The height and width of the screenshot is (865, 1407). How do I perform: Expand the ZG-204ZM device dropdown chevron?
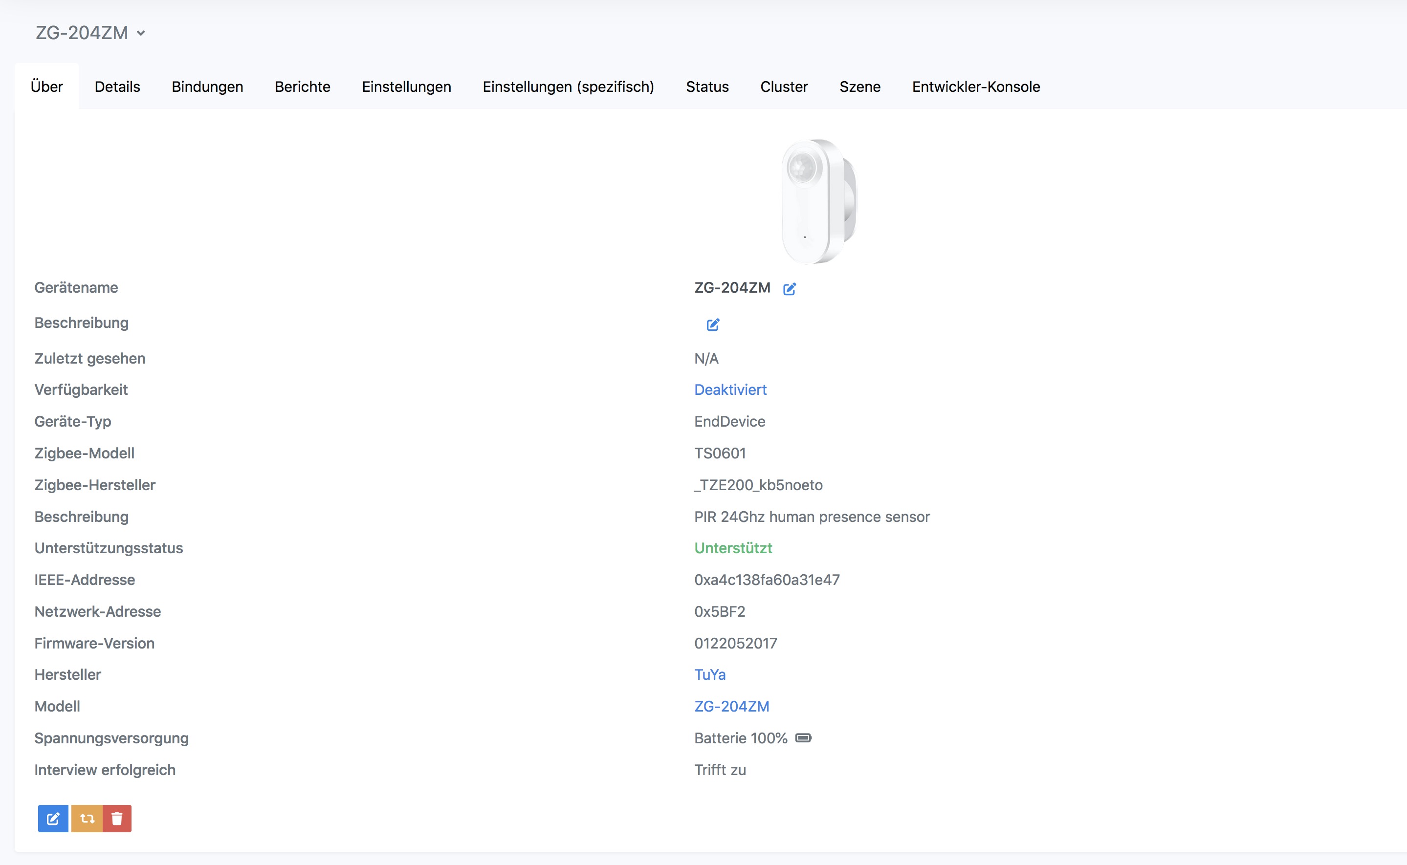pos(141,33)
